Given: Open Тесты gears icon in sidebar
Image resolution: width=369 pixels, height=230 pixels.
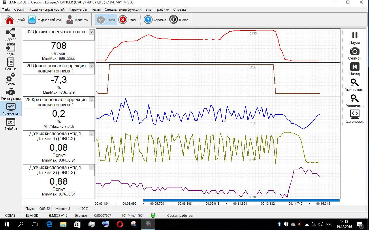Looking at the screenshot, I should pyautogui.click(x=11, y=79).
